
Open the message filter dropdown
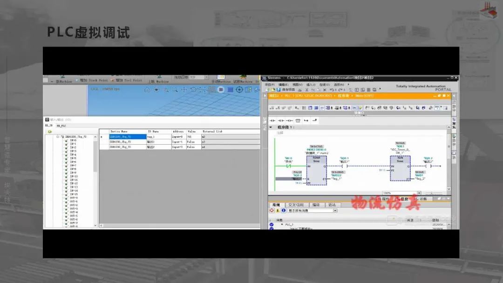click(x=335, y=210)
